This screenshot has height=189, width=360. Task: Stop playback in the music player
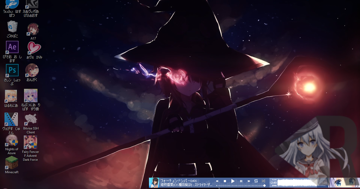tap(225, 181)
